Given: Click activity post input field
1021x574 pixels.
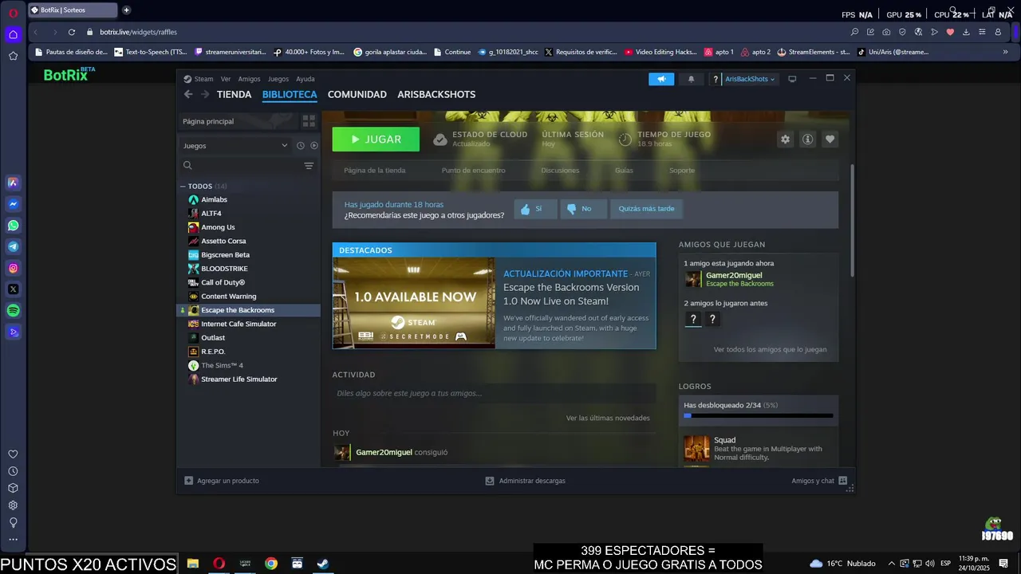Looking at the screenshot, I should (x=494, y=393).
